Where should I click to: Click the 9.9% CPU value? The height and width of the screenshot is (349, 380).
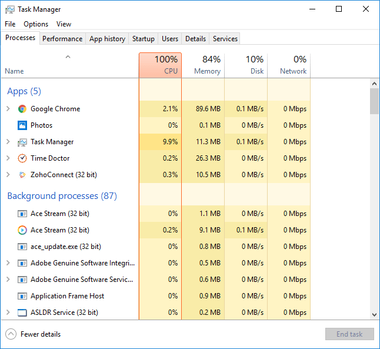click(170, 142)
